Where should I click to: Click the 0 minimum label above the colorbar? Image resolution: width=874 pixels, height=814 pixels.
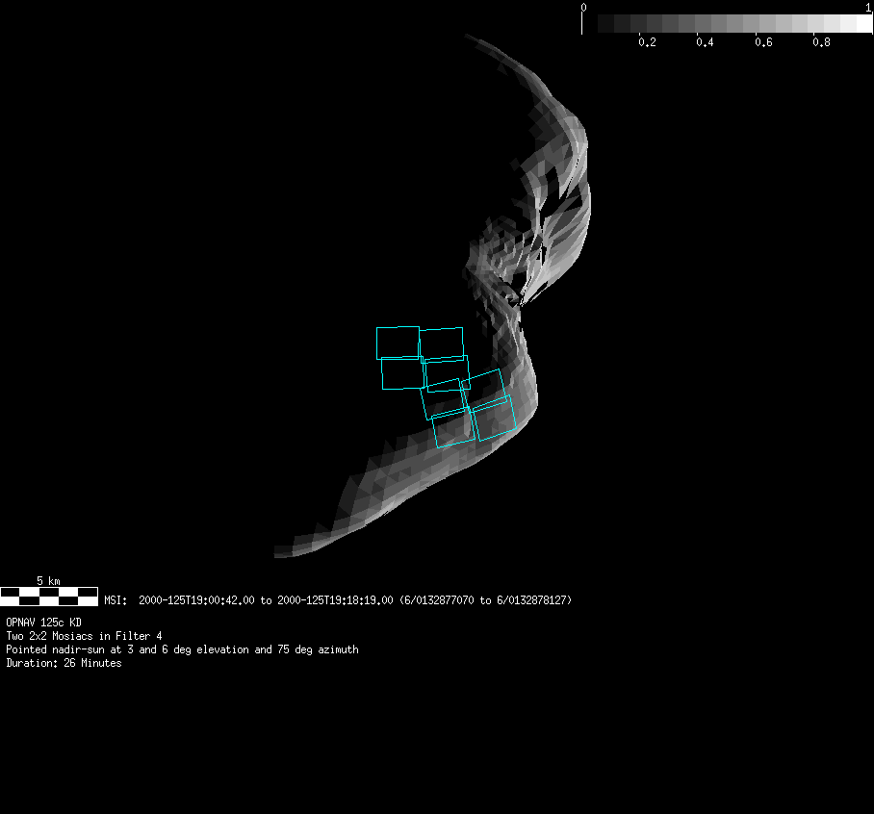coord(582,7)
